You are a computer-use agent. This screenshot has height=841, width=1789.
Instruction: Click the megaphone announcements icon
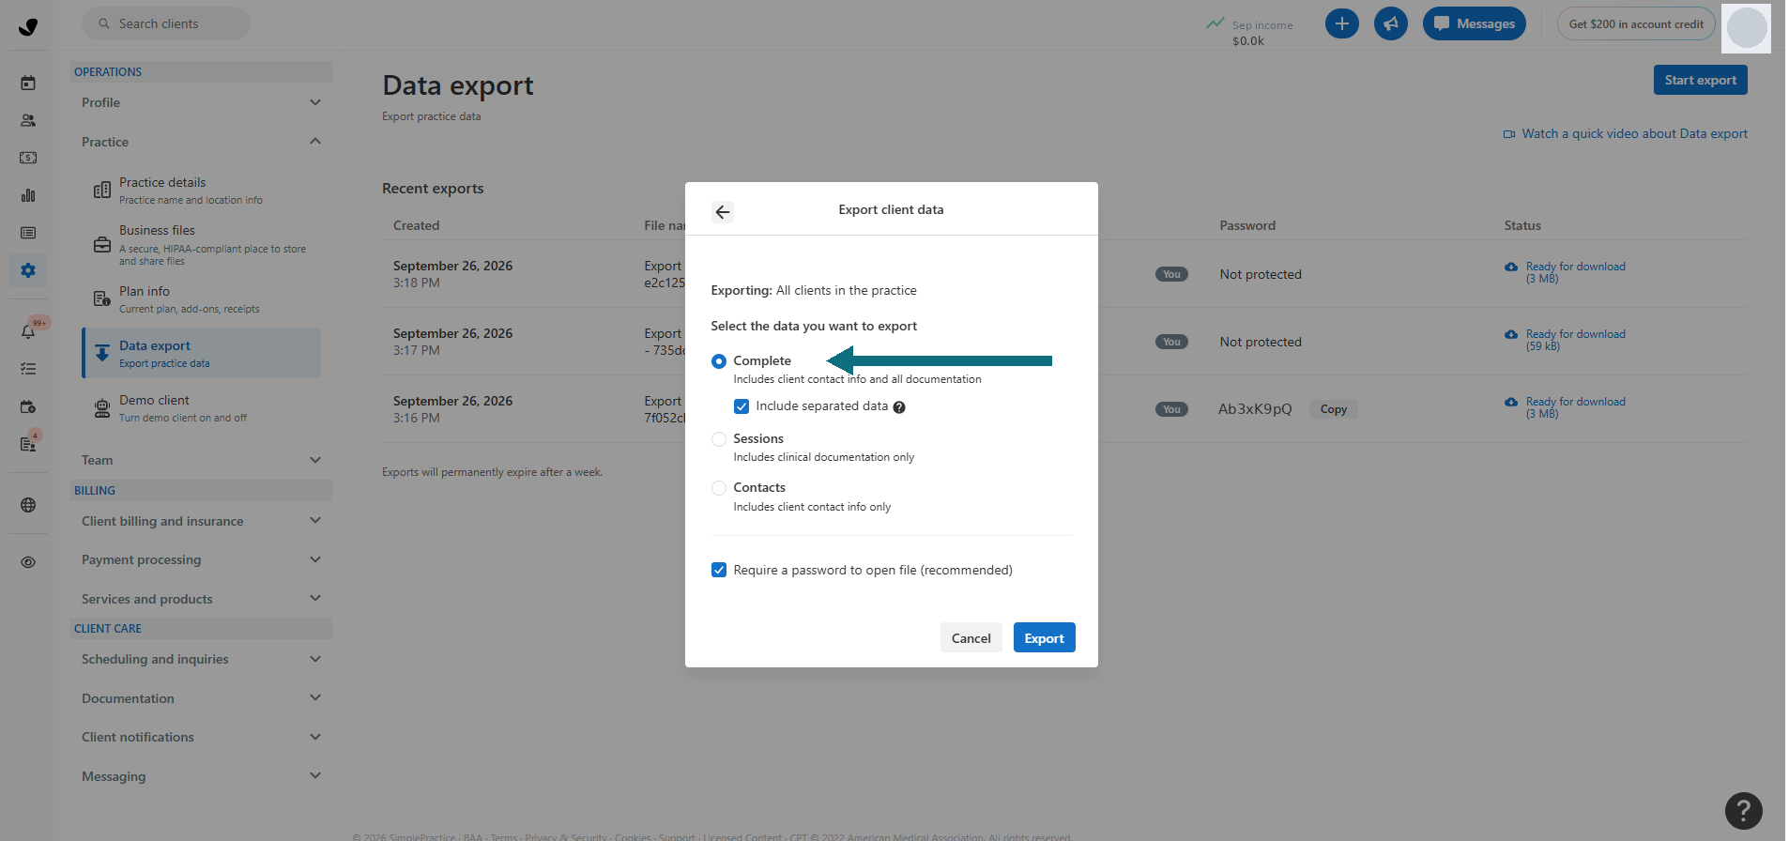point(1391,23)
